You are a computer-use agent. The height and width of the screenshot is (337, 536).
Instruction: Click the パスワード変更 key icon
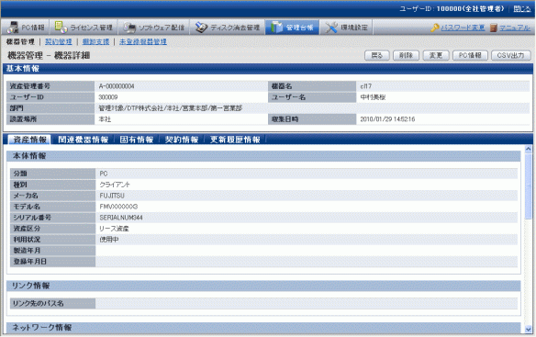(435, 28)
